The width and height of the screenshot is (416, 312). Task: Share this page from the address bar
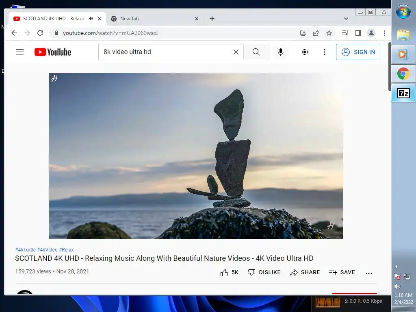pyautogui.click(x=316, y=33)
